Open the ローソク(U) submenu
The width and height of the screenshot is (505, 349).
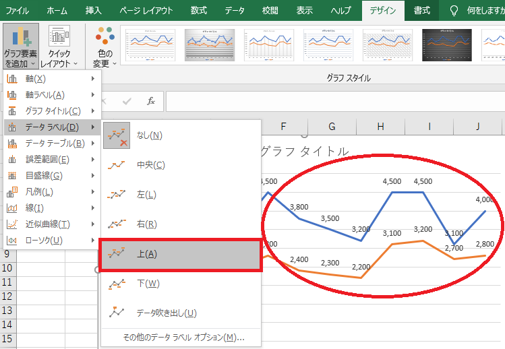pyautogui.click(x=52, y=240)
